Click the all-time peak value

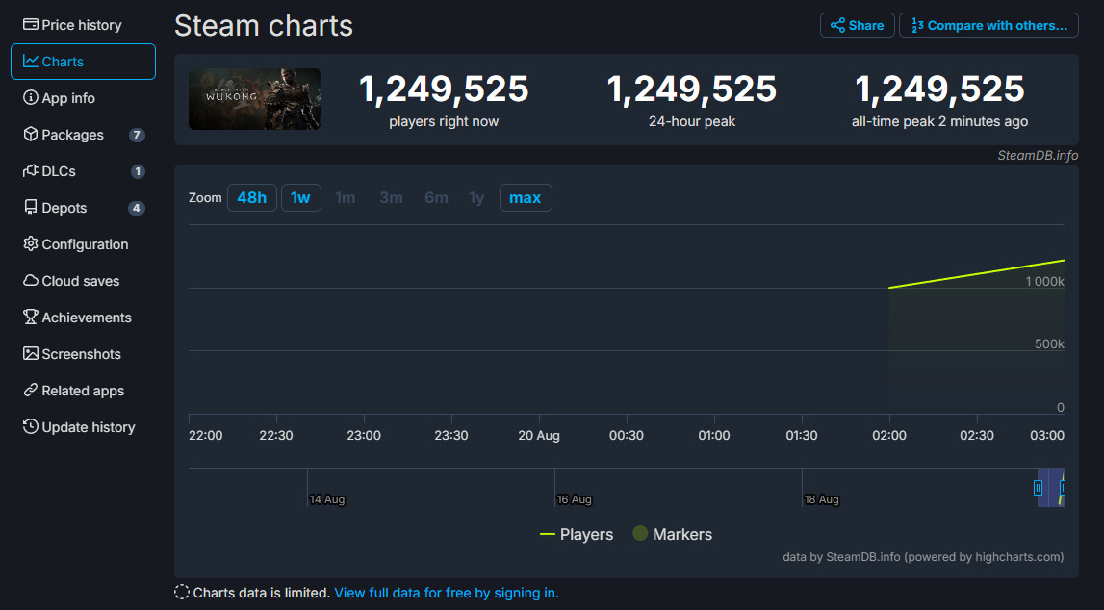939,89
